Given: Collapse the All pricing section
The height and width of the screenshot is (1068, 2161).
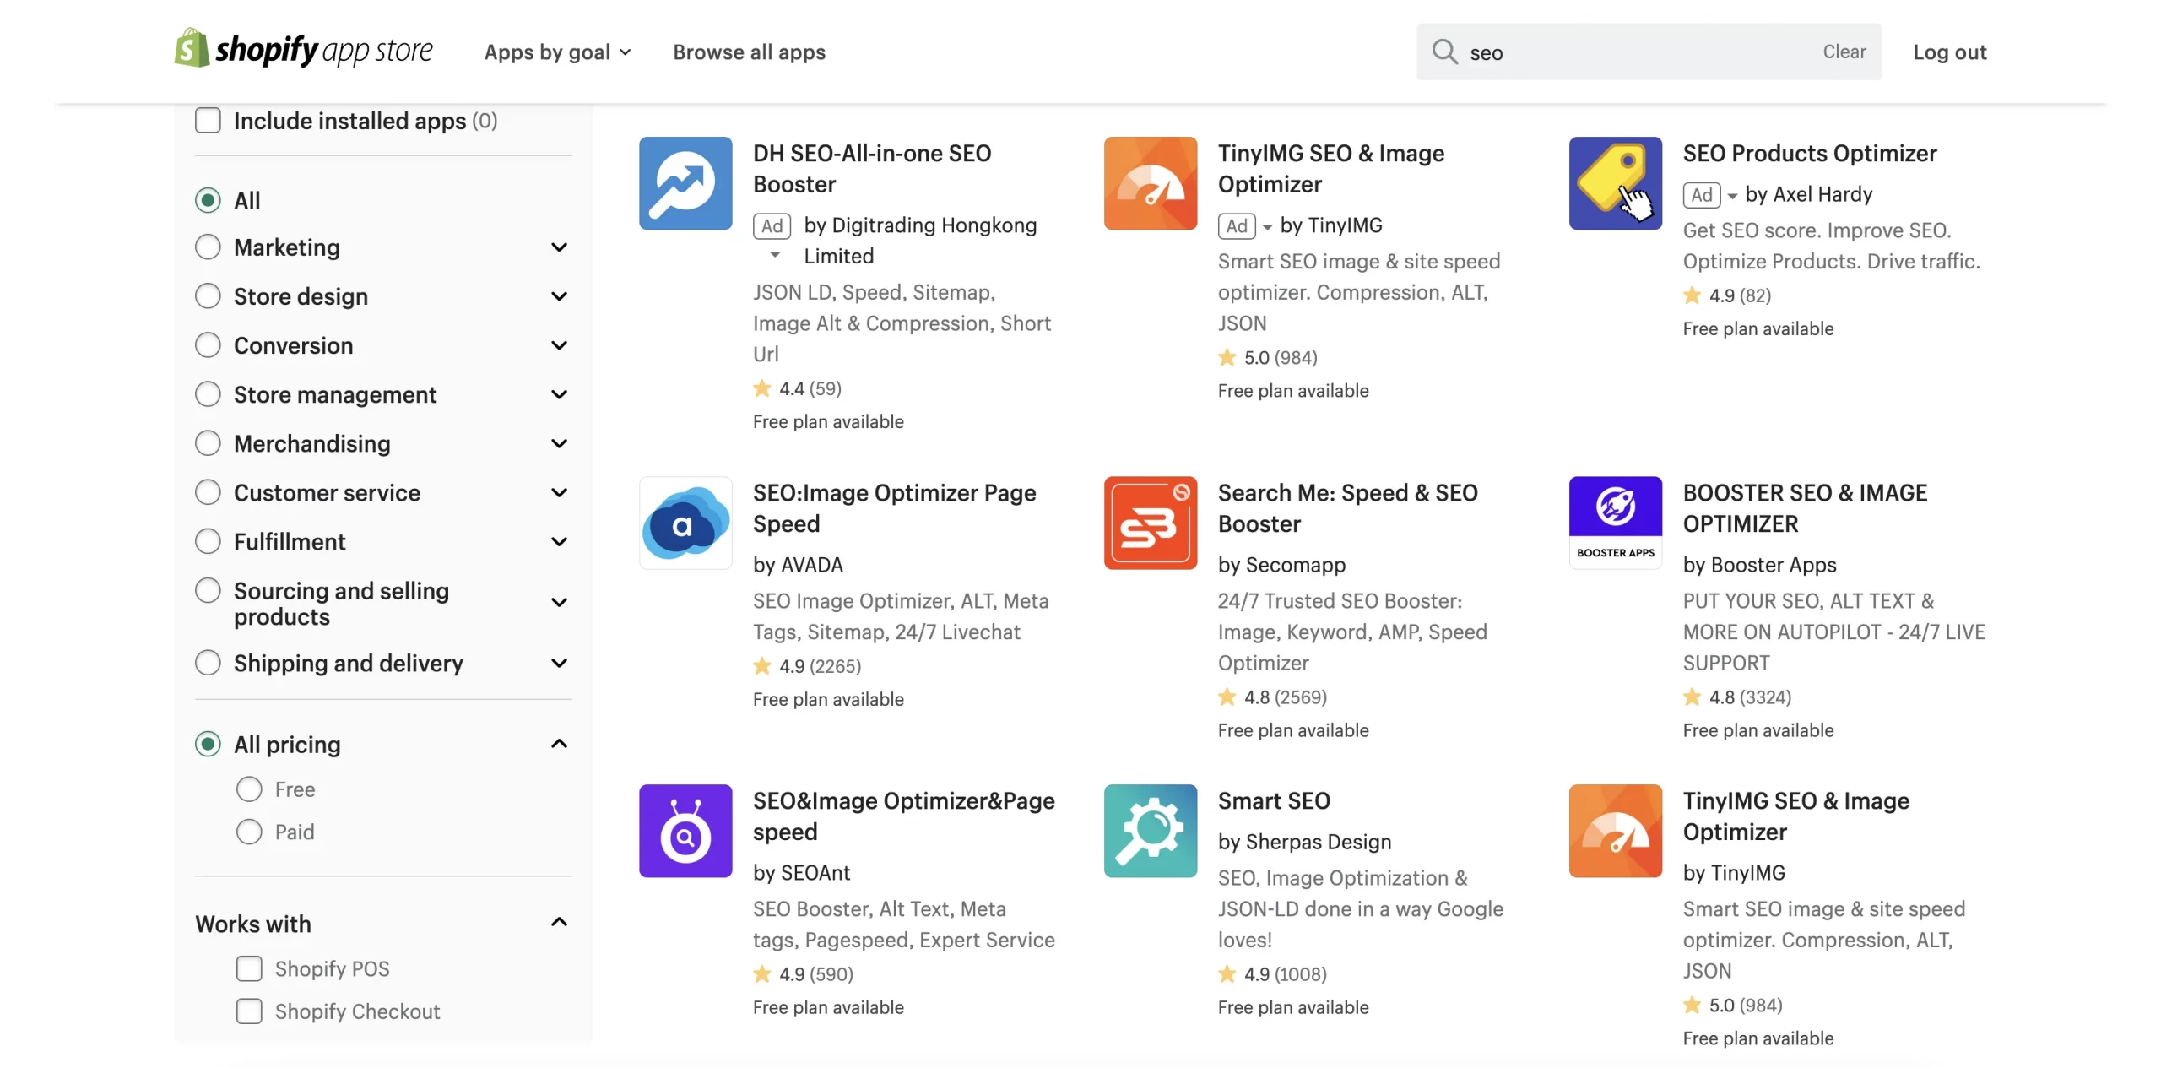Looking at the screenshot, I should pyautogui.click(x=559, y=743).
